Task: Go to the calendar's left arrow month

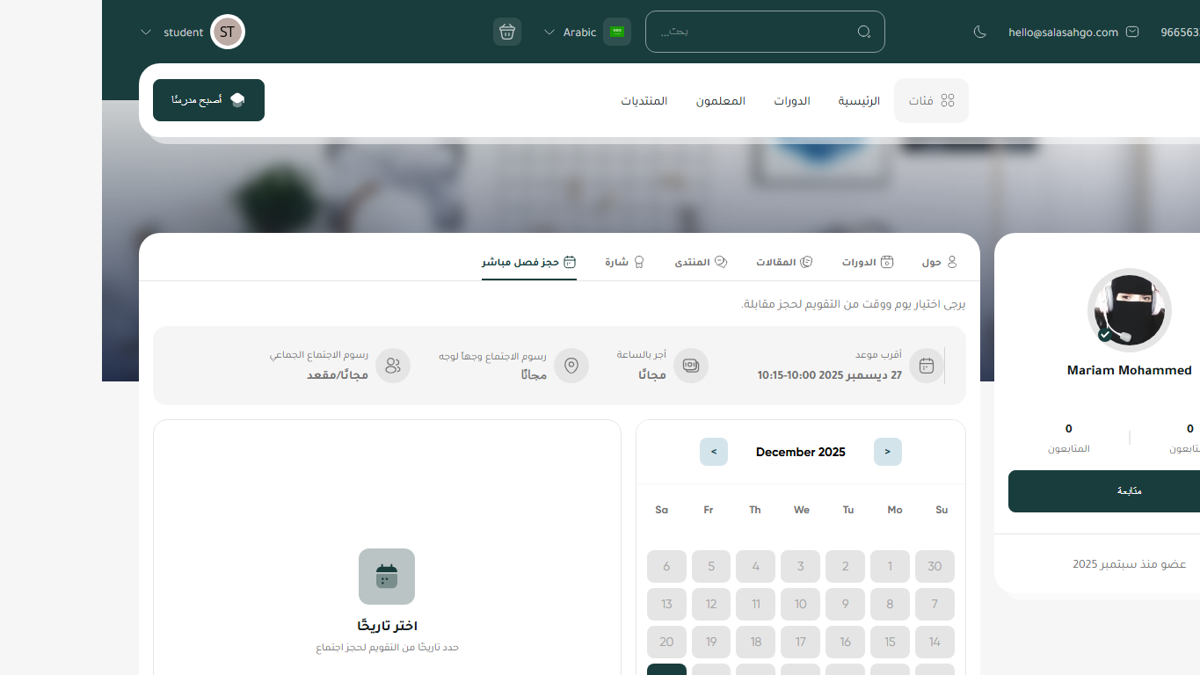Action: tap(714, 452)
